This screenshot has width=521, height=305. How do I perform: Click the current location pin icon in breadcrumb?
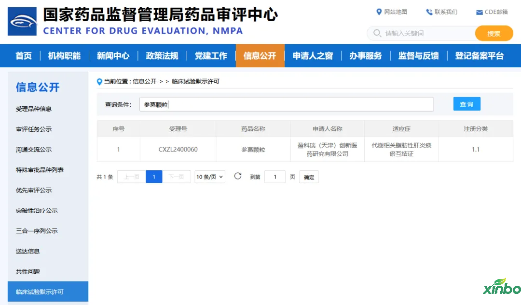pyautogui.click(x=100, y=82)
